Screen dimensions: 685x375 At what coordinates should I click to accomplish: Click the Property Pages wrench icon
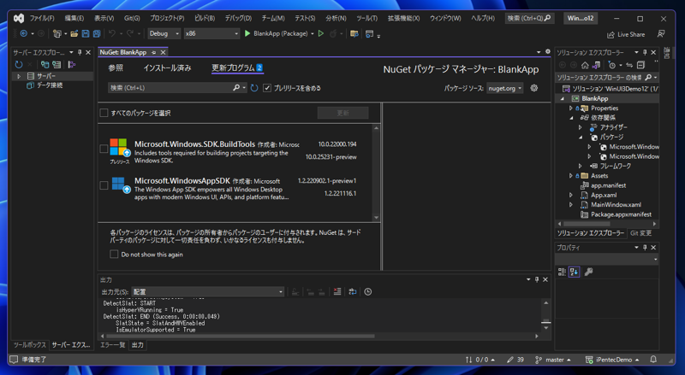[x=588, y=272]
